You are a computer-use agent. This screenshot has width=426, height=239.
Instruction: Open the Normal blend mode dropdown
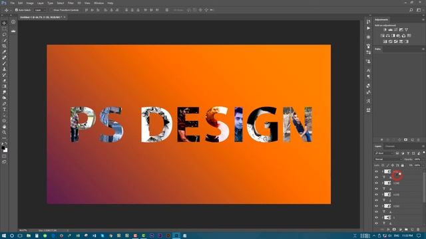coord(388,159)
